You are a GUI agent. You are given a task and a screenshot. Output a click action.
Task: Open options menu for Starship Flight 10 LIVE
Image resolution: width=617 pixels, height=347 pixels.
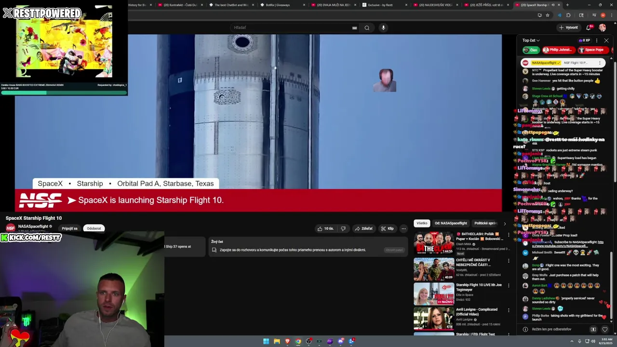click(508, 286)
